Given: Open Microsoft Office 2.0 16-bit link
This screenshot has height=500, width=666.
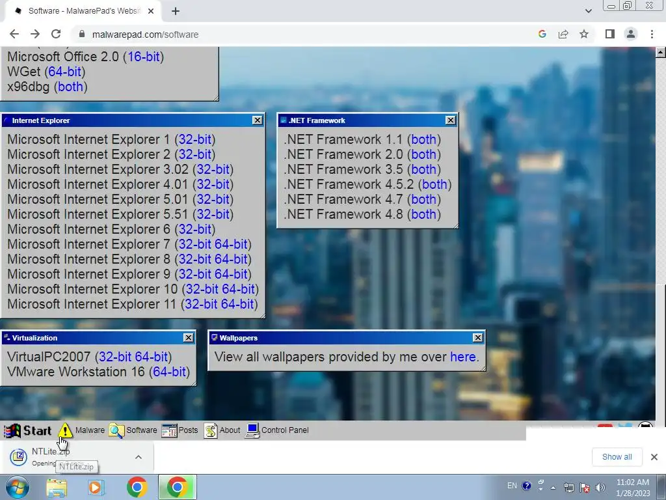Looking at the screenshot, I should pyautogui.click(x=144, y=57).
